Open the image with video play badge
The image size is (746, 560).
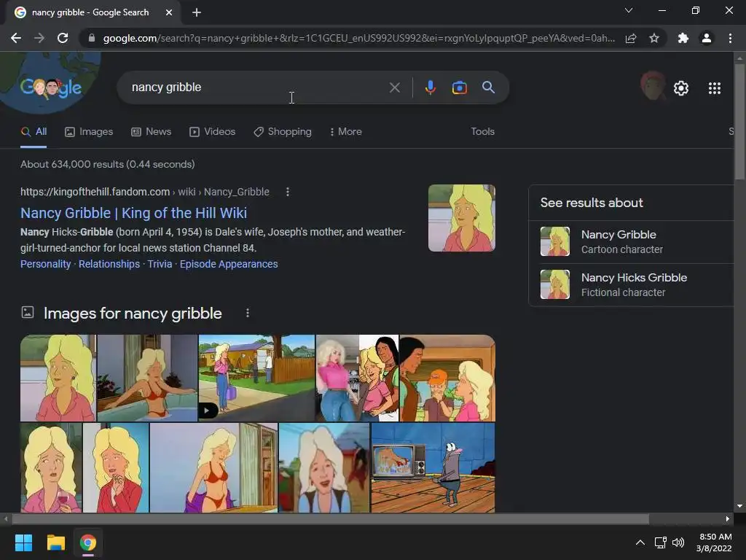click(256, 378)
